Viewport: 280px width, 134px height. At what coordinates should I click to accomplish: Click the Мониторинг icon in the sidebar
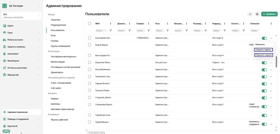[x=5, y=61]
